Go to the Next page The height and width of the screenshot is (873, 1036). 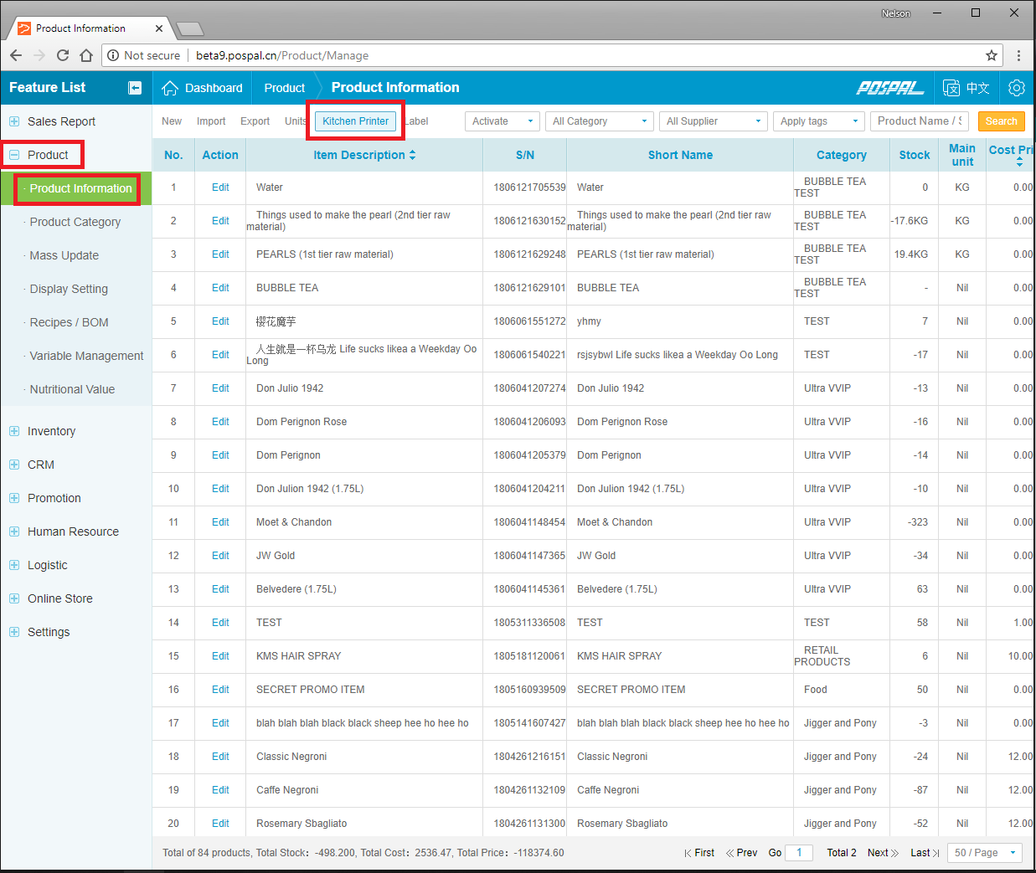(883, 853)
